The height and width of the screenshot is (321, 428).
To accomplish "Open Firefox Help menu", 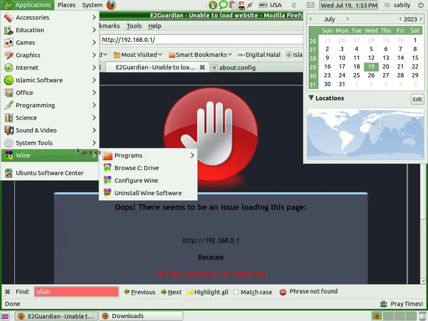I will [155, 26].
